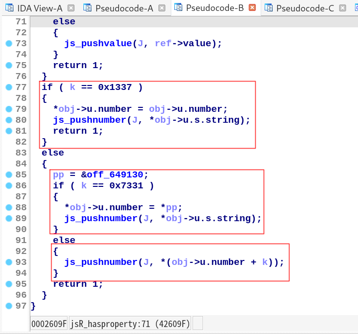
Task: Click the 0002609F offset in status bar
Action: pos(49,324)
